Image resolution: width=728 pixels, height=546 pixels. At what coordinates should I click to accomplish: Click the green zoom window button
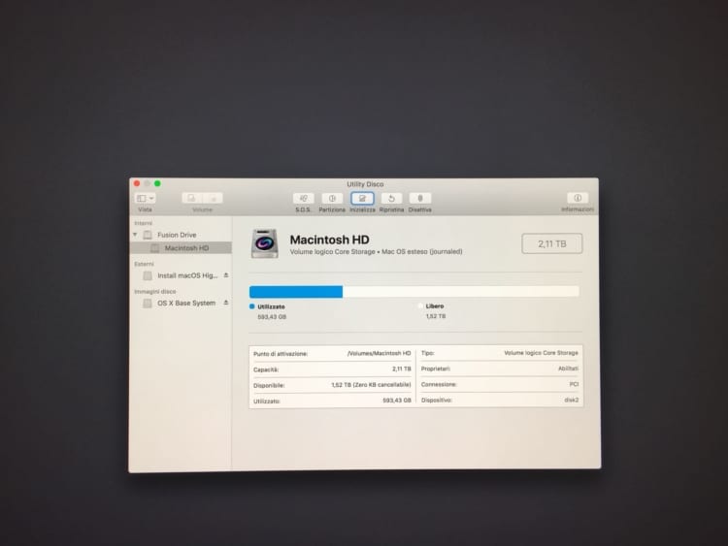[x=157, y=183]
